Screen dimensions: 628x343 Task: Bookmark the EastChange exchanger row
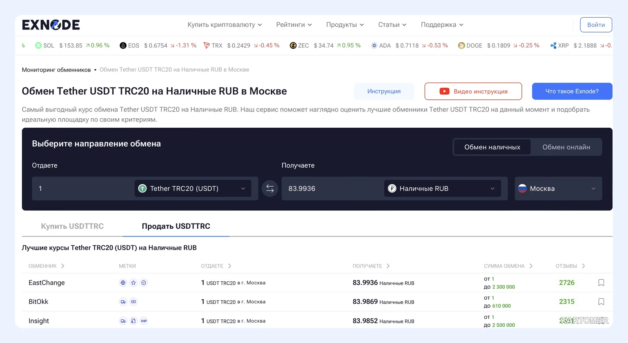pyautogui.click(x=601, y=283)
